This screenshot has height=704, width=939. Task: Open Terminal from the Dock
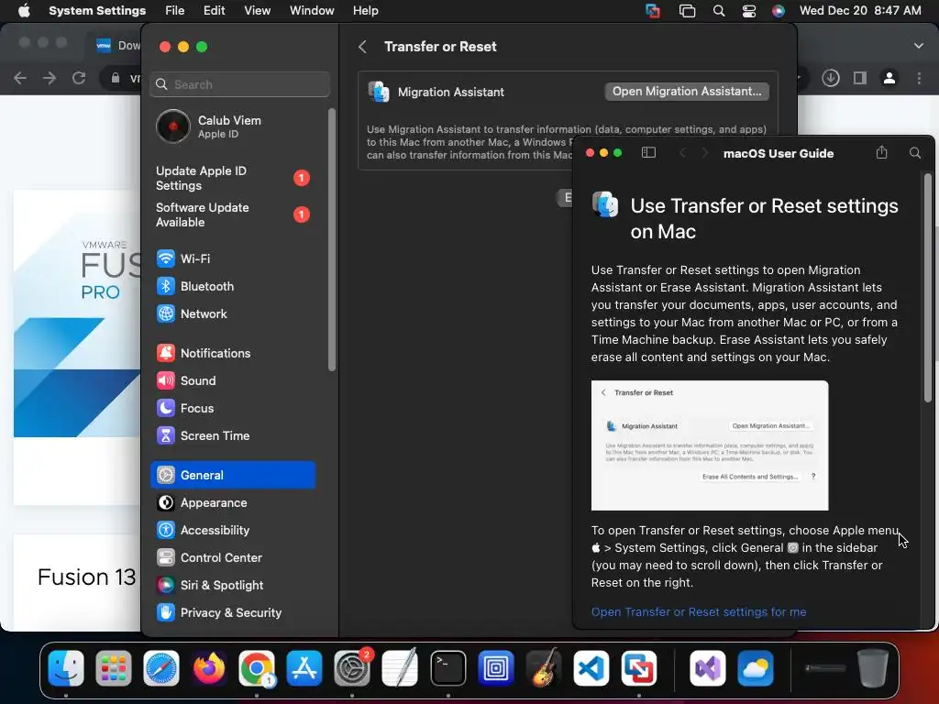[447, 668]
